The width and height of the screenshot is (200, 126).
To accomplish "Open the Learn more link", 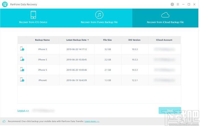I will pos(92,121).
